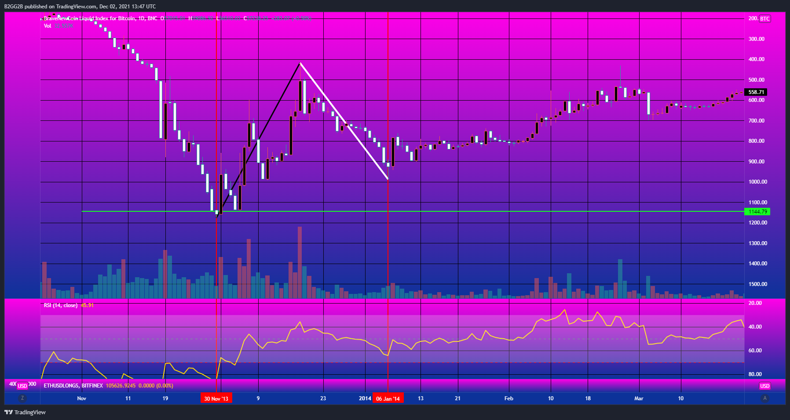
Task: Click the 300.00 price axis label
Action: (757, 39)
